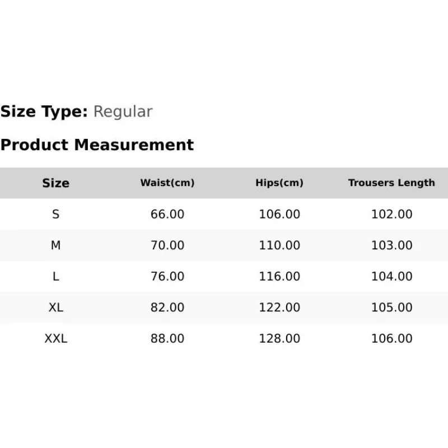
Task: Click the Hips(cm) column header
Action: [279, 183]
